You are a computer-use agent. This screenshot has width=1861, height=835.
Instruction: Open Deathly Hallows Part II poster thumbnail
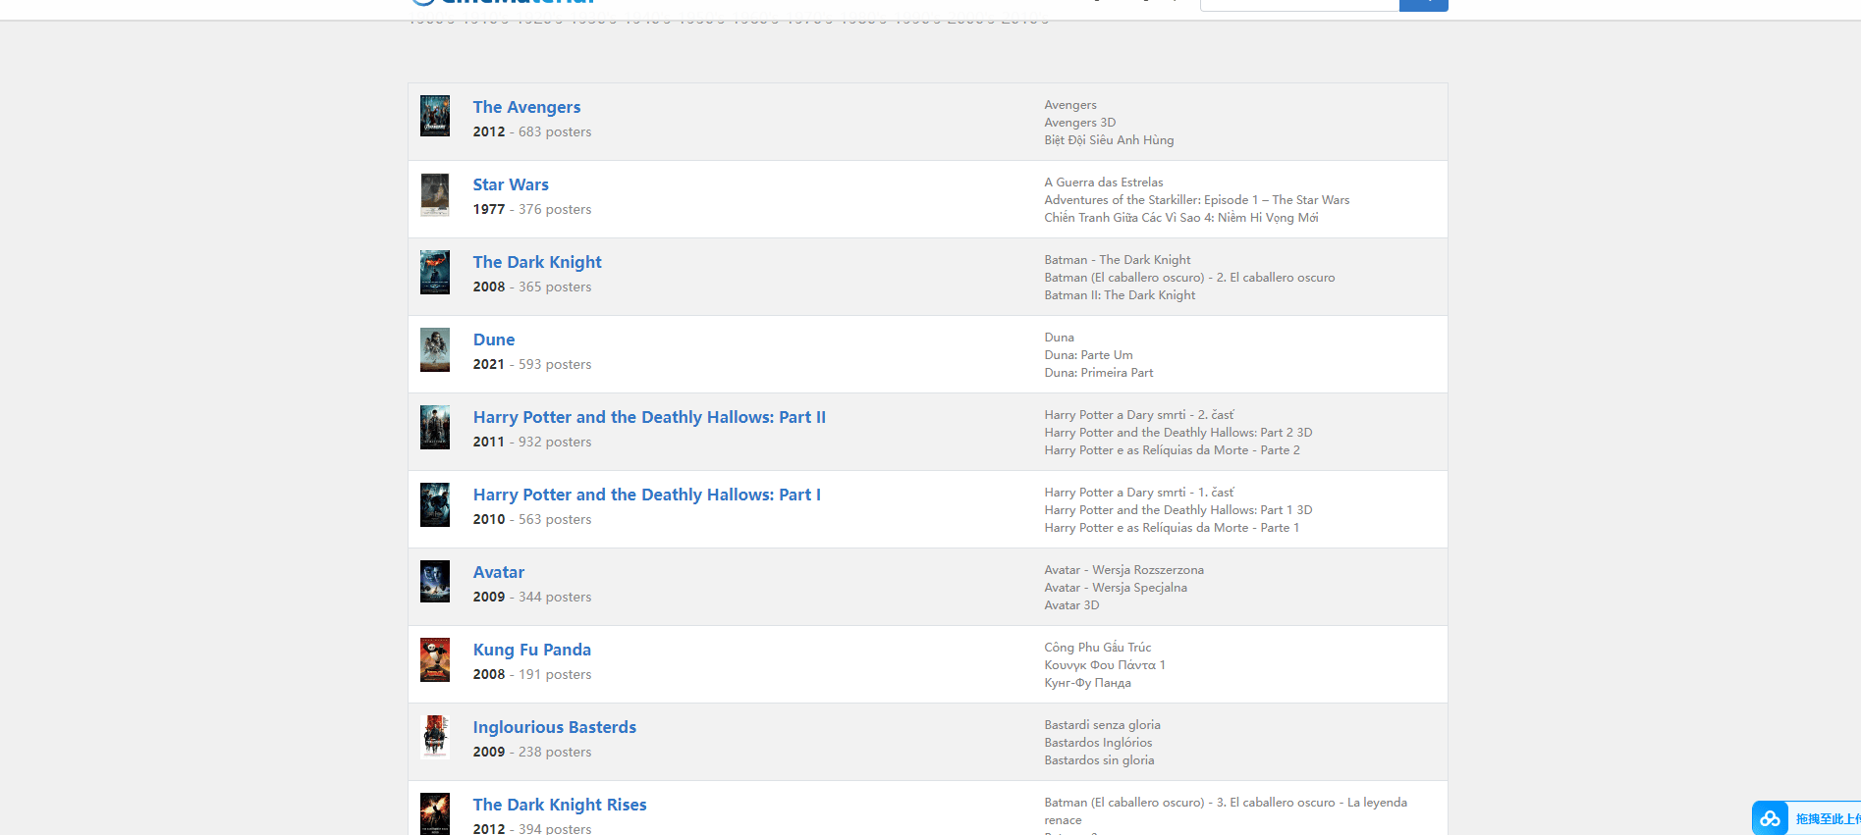tap(435, 427)
